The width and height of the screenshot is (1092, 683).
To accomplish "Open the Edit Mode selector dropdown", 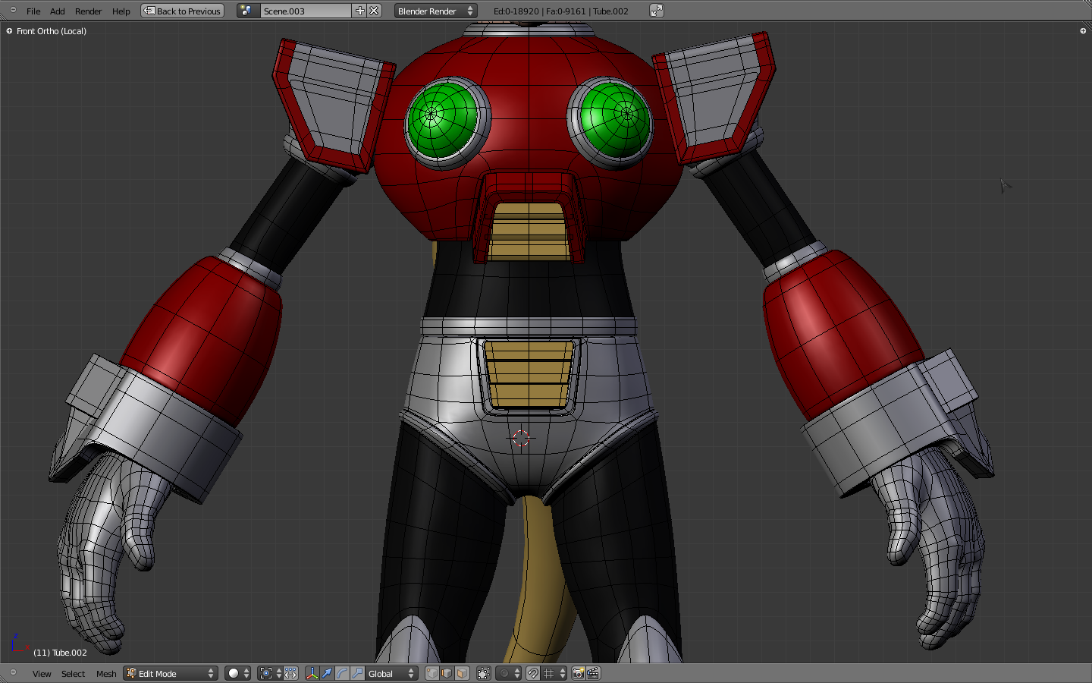I will click(x=171, y=674).
